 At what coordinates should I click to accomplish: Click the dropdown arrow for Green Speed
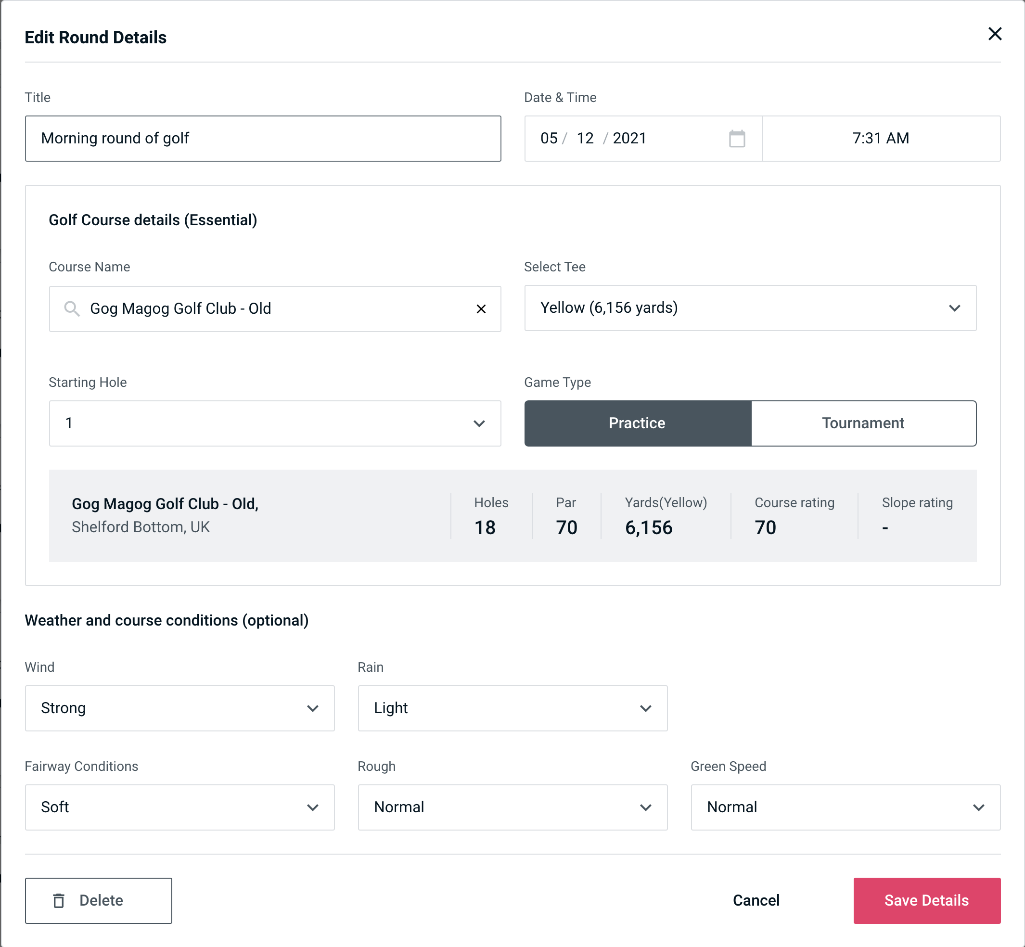click(980, 806)
